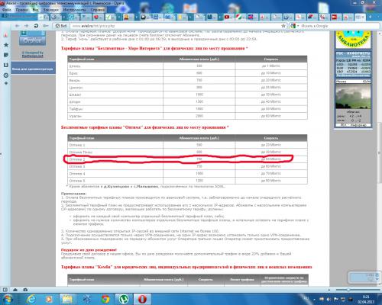Open the closed tabs list at the tab bar end
Image resolution: width=382 pixels, height=305 pixels.
point(377,17)
